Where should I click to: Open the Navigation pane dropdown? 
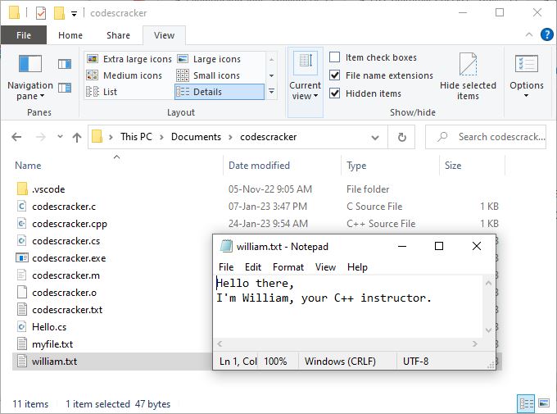[x=30, y=78]
